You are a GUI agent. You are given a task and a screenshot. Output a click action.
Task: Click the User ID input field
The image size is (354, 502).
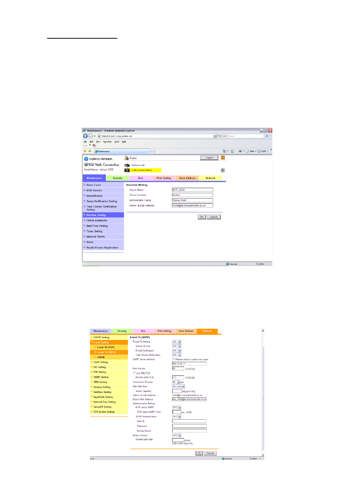tap(189, 421)
